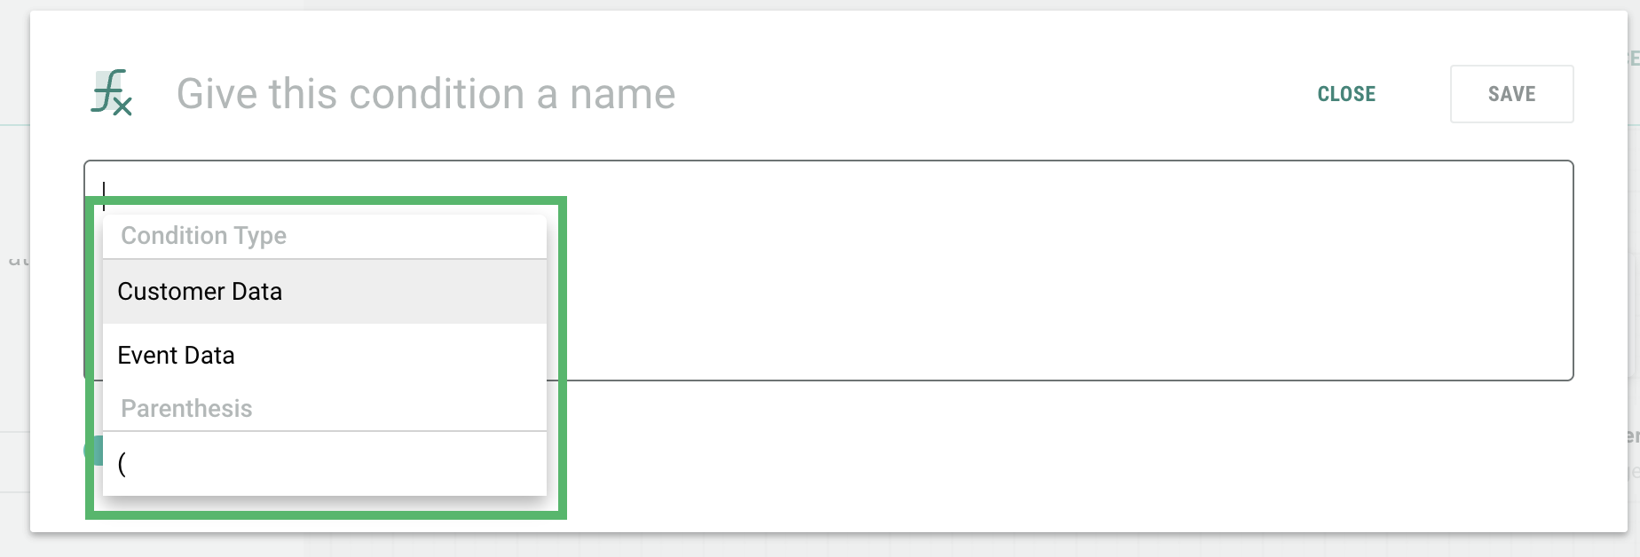Focus the "Give this condition a name" placeholder
Image resolution: width=1640 pixels, height=557 pixels.
pyautogui.click(x=426, y=94)
